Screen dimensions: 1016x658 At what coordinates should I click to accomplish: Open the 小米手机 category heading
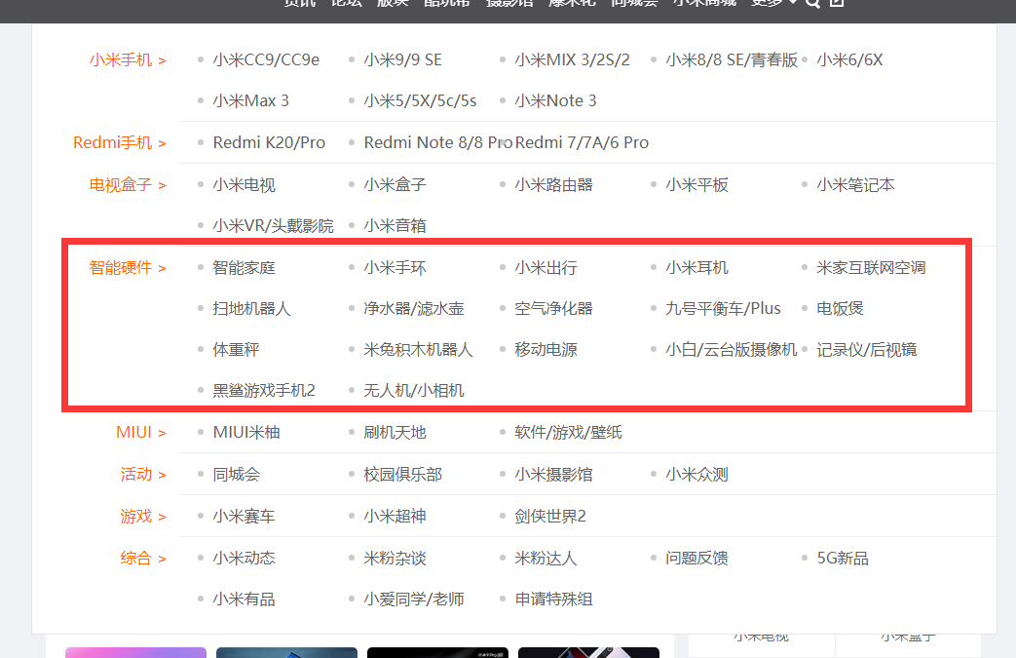128,60
